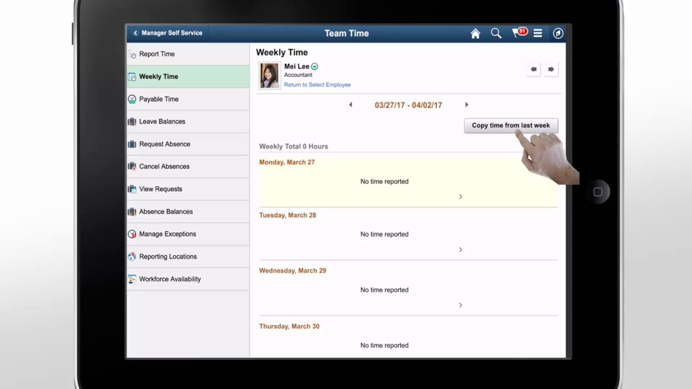
Task: Open Request Absence sidebar item
Action: pyautogui.click(x=188, y=144)
